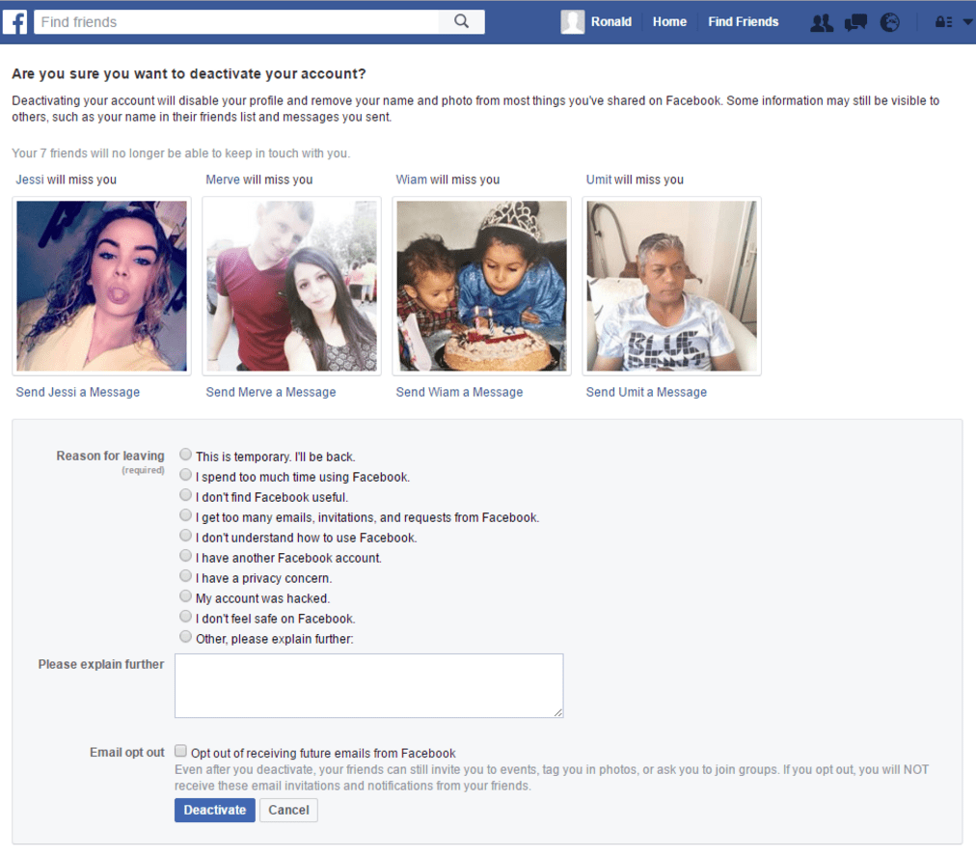Select 'This is temporary. I'll be back.'

(x=185, y=454)
